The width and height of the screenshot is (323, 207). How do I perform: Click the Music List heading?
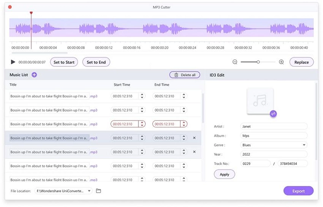pos(18,75)
